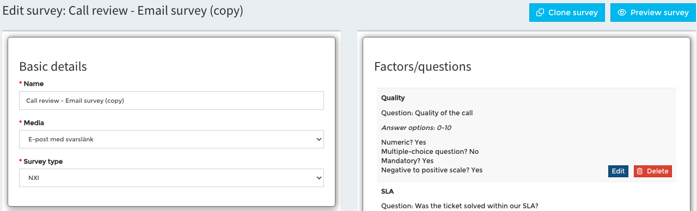Open the Preview survey page

[653, 13]
